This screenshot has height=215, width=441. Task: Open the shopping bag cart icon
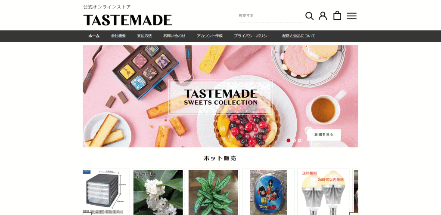point(337,15)
